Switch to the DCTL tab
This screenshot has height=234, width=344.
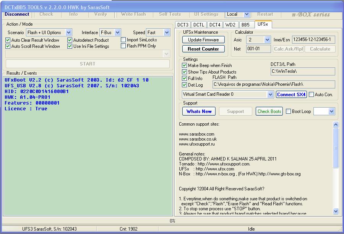[199, 25]
